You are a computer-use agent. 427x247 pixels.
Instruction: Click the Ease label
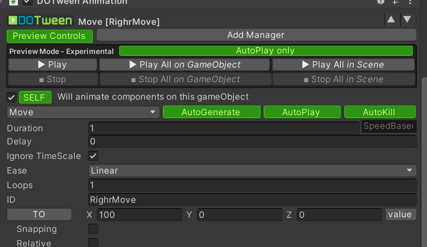(17, 171)
